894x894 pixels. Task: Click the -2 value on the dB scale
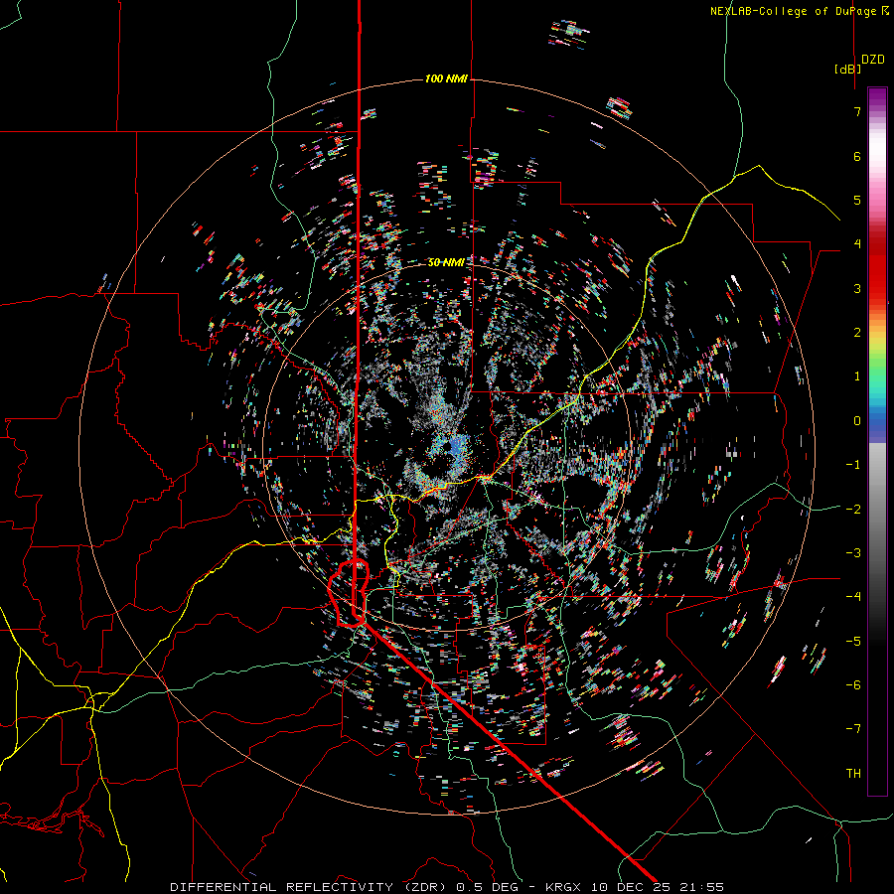tap(853, 510)
